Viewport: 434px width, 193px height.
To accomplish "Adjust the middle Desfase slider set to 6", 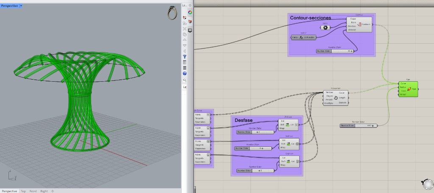I will [253, 148].
